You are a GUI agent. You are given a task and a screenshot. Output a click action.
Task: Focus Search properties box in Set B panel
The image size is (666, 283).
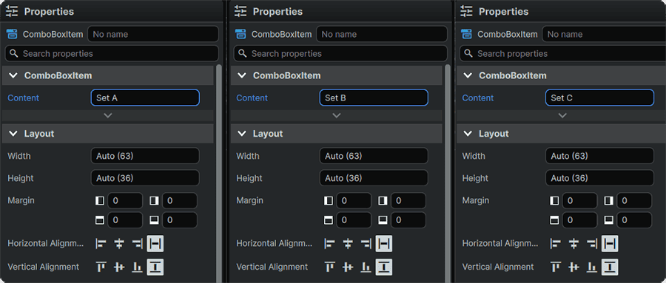340,53
